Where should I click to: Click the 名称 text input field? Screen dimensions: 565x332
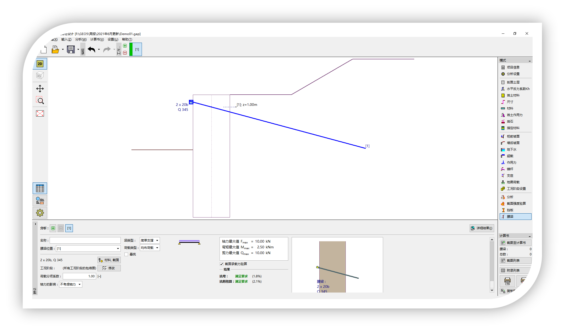[85, 241]
